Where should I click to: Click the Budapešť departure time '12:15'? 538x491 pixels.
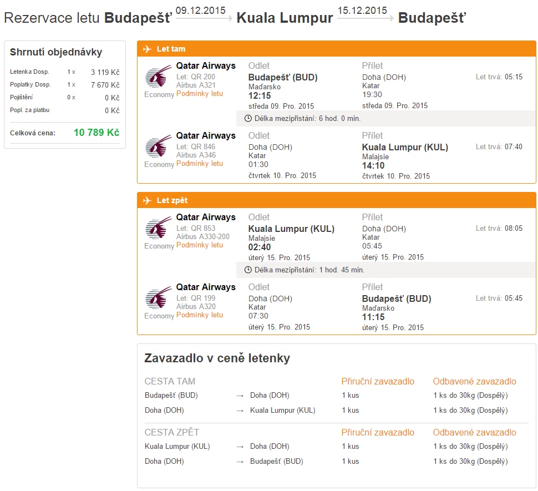[x=260, y=96]
